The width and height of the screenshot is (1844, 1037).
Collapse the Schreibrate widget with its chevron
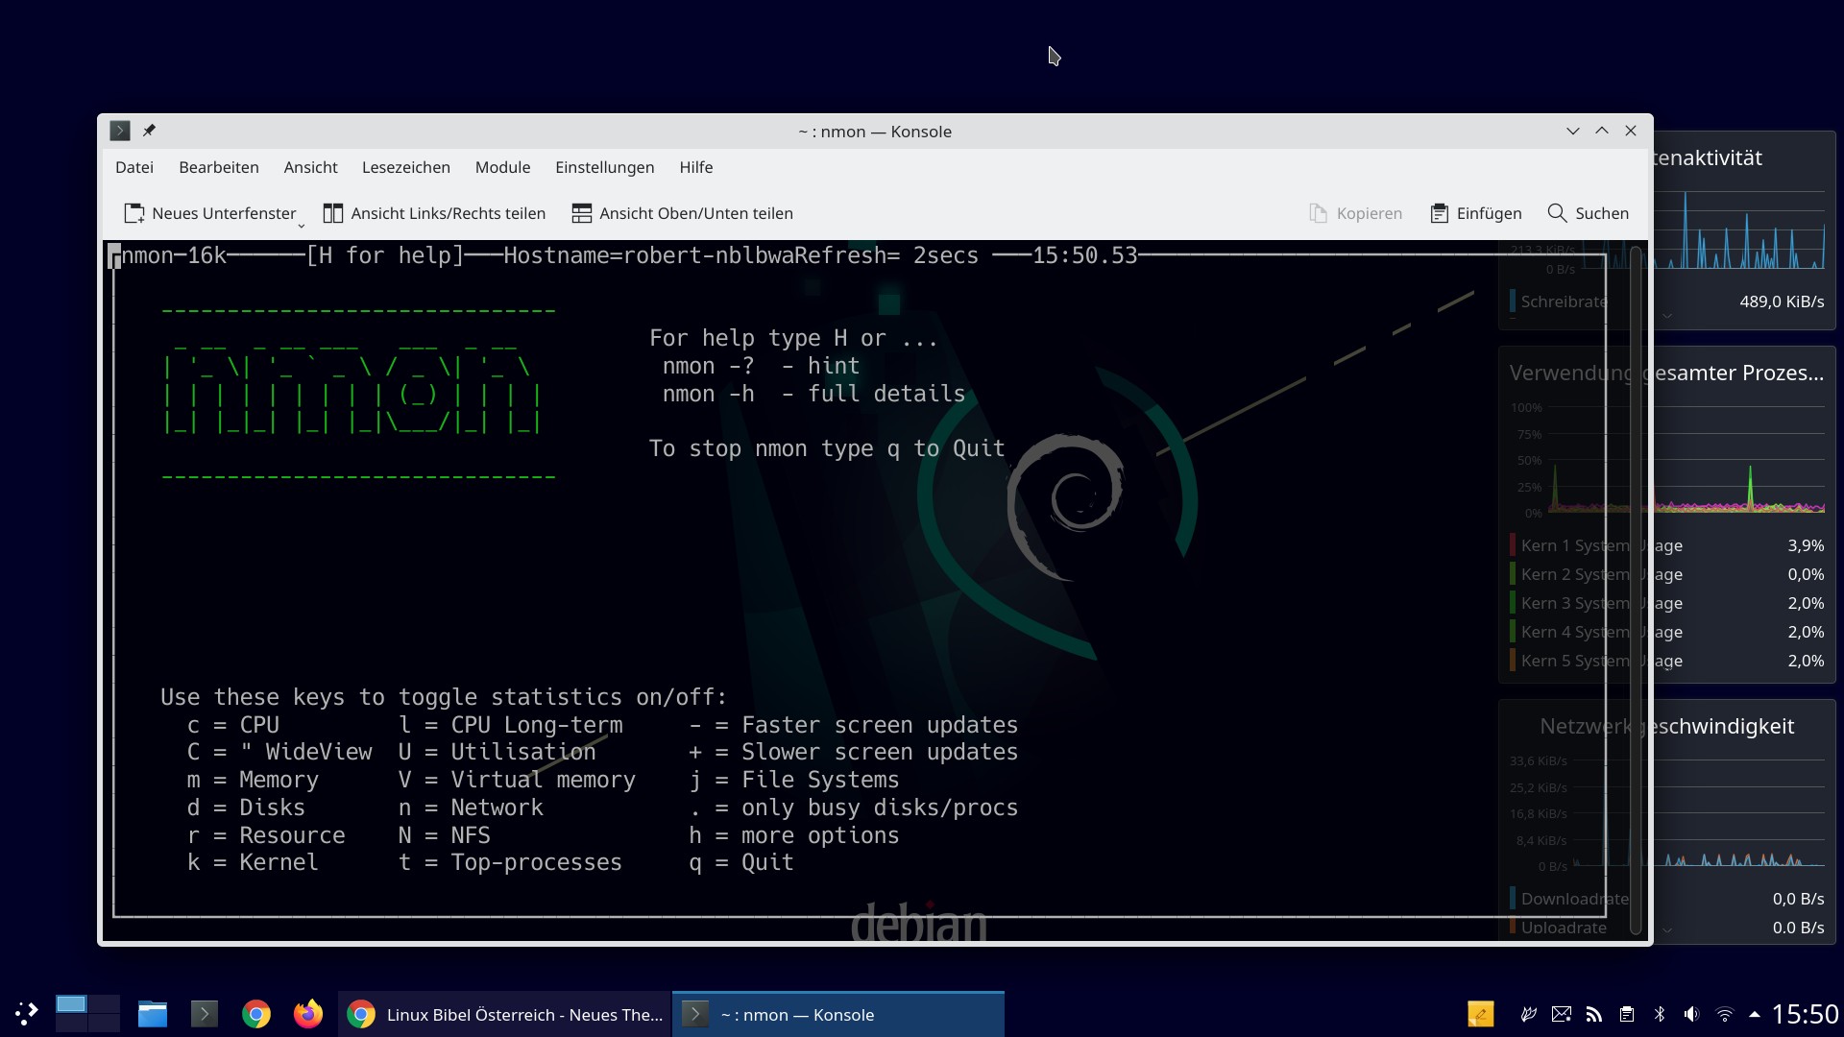pyautogui.click(x=1668, y=315)
